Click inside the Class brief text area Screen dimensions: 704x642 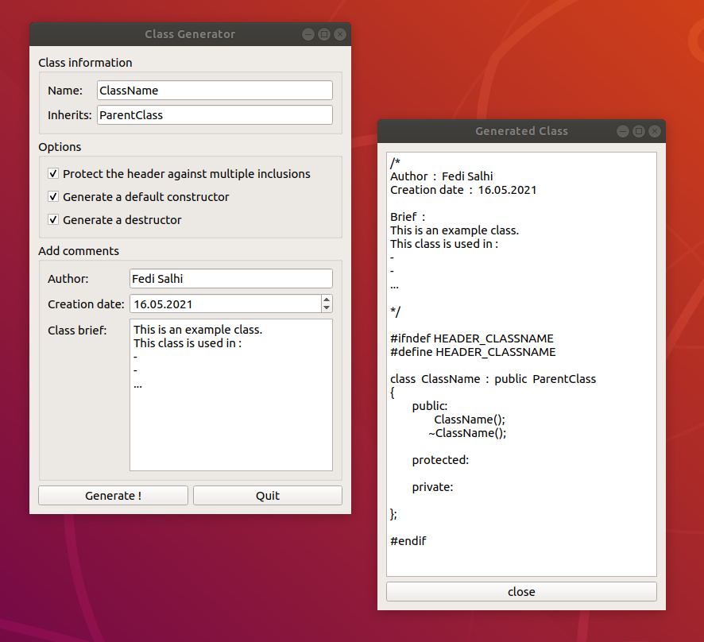230,395
